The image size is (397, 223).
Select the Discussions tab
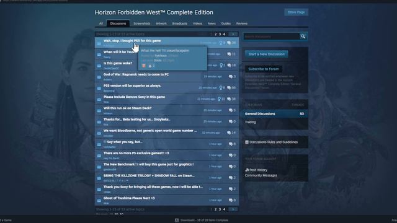(x=118, y=24)
